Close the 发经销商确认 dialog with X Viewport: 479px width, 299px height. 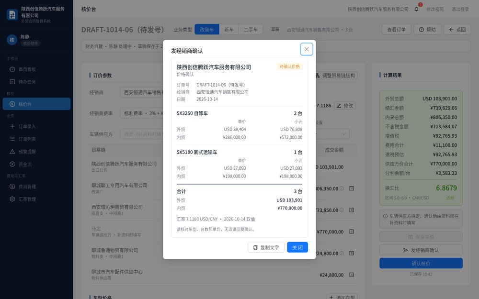(x=307, y=49)
